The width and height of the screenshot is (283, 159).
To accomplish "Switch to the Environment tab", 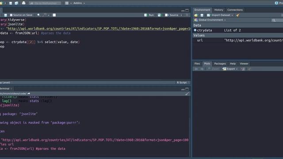I will pos(202,10).
